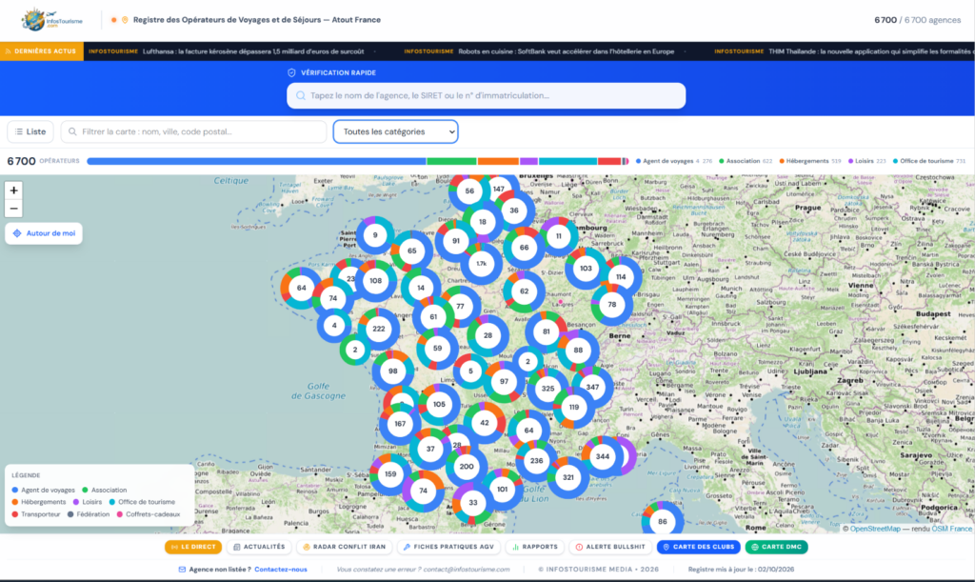Open the 321 cluster marker near Marseille
This screenshot has width=975, height=582.
pyautogui.click(x=568, y=477)
